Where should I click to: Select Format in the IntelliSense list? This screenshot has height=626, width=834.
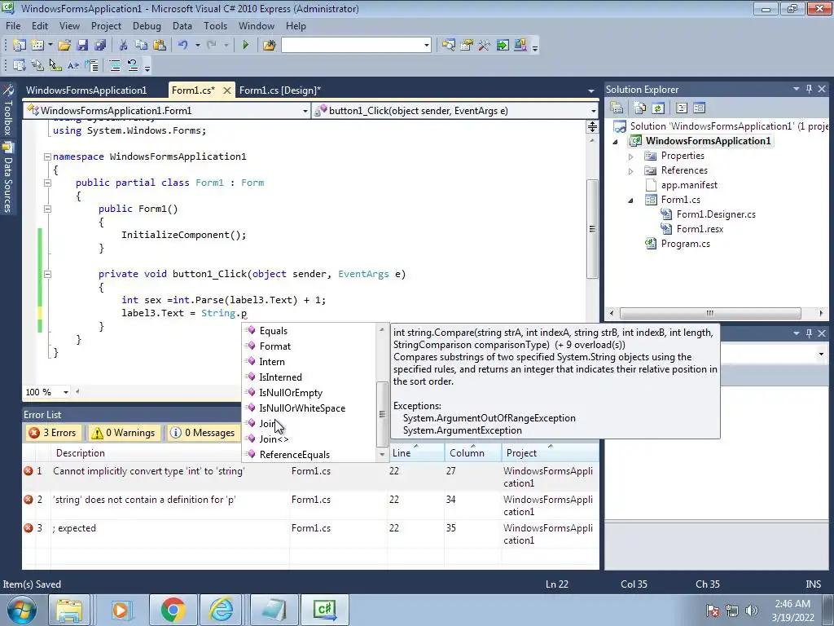pyautogui.click(x=275, y=346)
